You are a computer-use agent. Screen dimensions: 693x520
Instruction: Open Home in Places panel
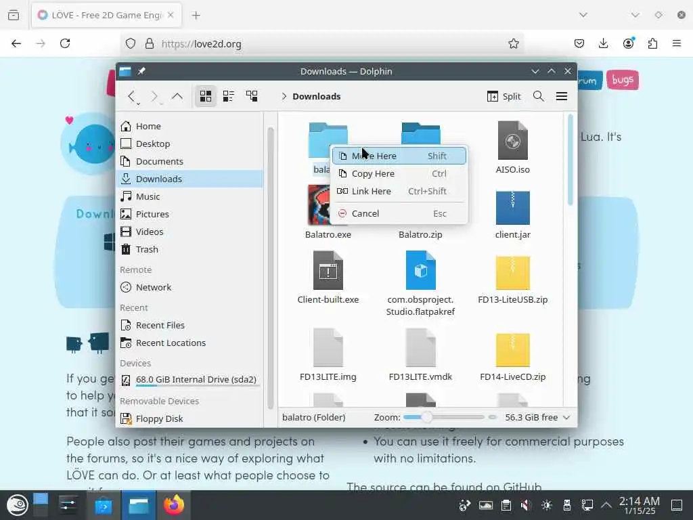[x=190, y=126]
